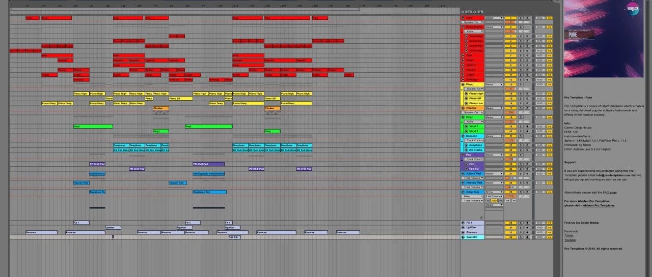Image resolution: width=652 pixels, height=277 pixels.
Task: Open Kick track Speaker On chooser
Action: pos(472,22)
